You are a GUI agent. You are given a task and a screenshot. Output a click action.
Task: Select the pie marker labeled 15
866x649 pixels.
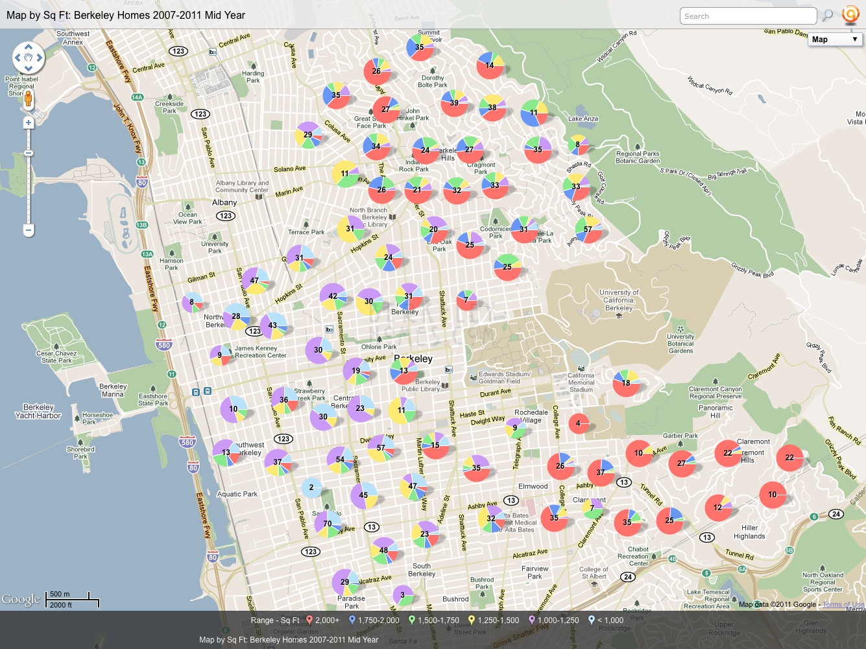[436, 445]
